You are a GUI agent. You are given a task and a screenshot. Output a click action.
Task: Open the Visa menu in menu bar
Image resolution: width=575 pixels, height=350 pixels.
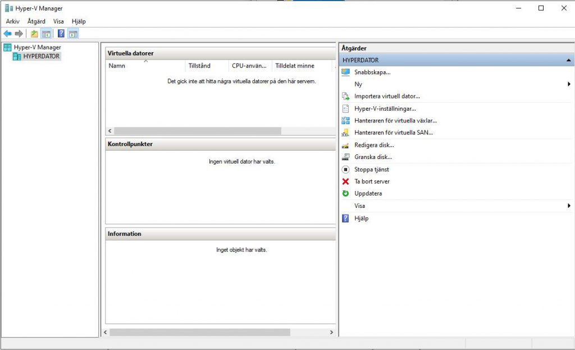pyautogui.click(x=58, y=21)
